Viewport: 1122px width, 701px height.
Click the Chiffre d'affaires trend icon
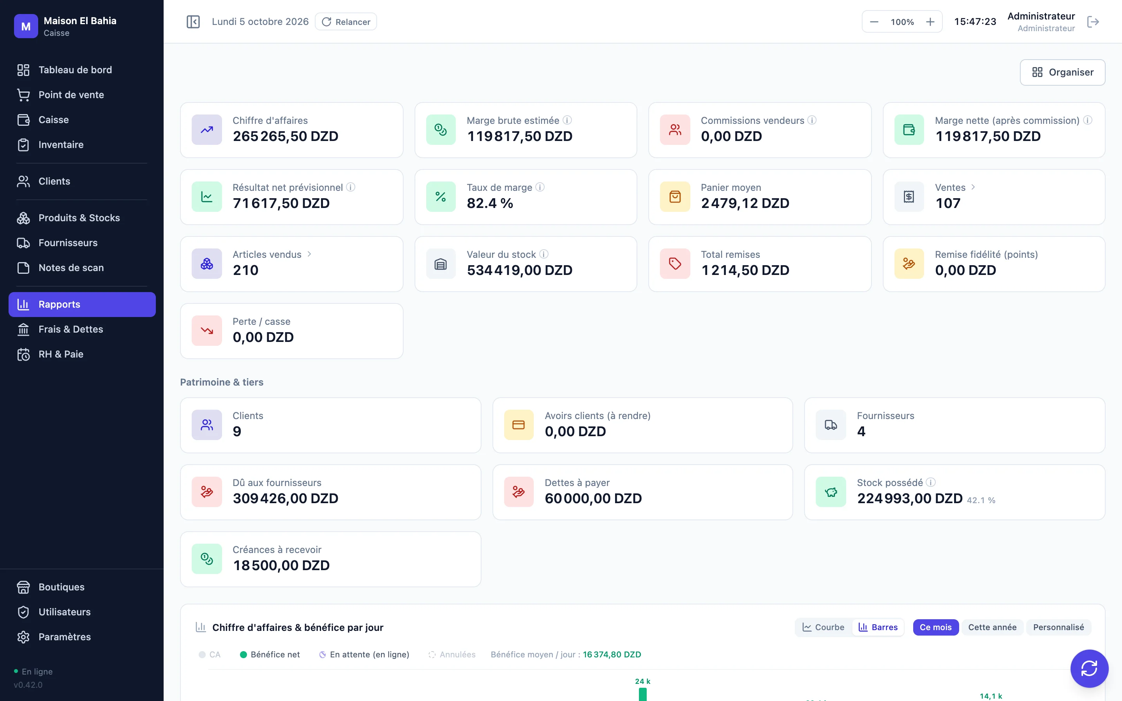pyautogui.click(x=207, y=130)
